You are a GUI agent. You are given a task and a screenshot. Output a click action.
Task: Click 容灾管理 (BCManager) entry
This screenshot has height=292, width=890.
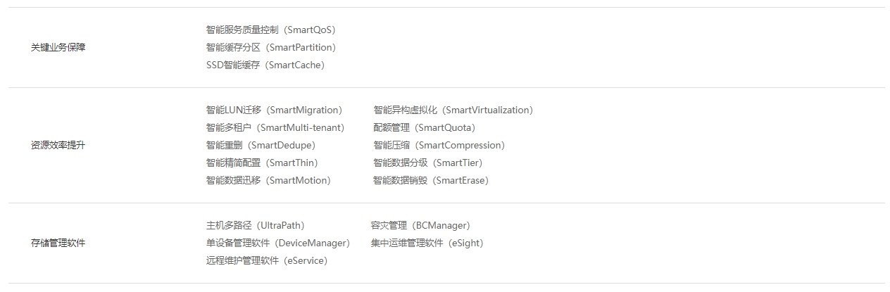click(420, 226)
